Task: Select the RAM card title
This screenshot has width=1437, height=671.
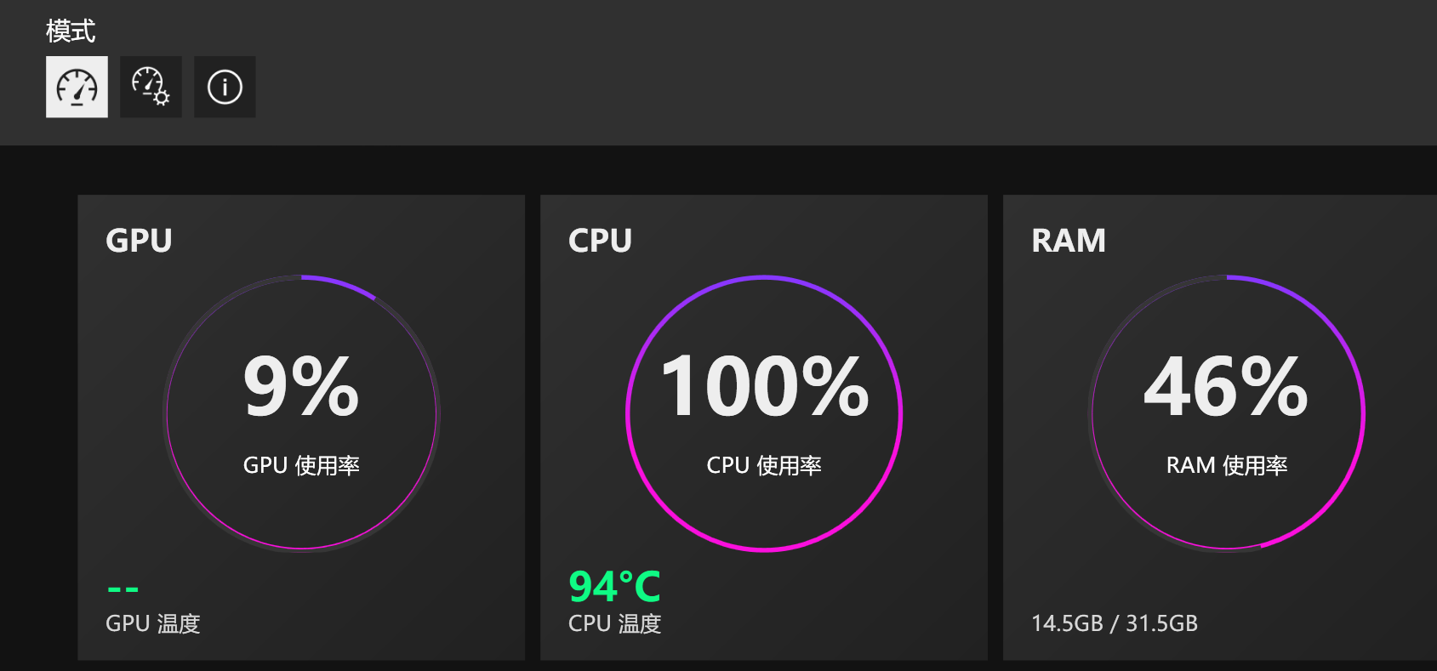Action: [1069, 241]
